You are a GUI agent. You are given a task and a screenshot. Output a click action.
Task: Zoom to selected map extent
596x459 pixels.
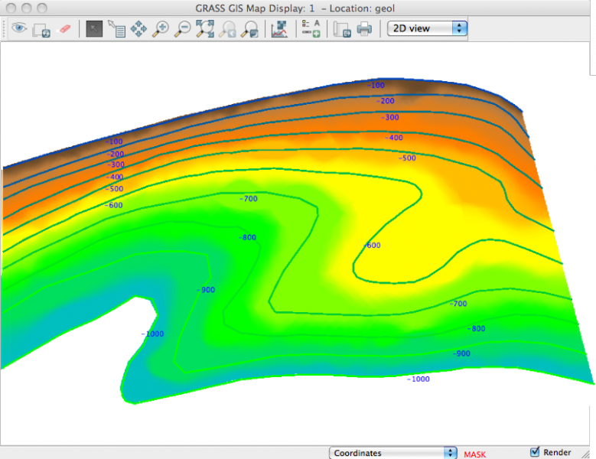pos(205,29)
